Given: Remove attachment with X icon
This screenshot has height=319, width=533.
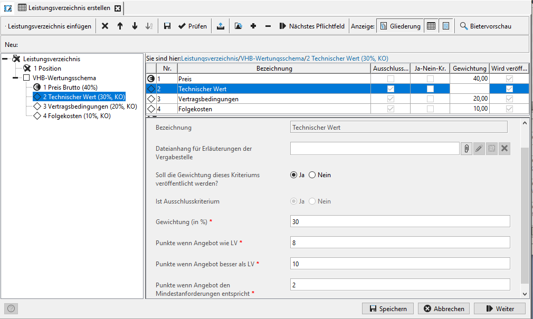Looking at the screenshot, I should 505,149.
